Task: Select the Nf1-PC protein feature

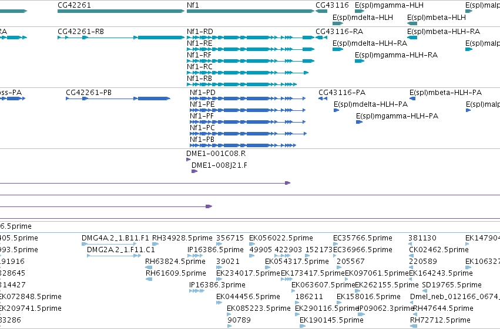Action: pyautogui.click(x=248, y=134)
